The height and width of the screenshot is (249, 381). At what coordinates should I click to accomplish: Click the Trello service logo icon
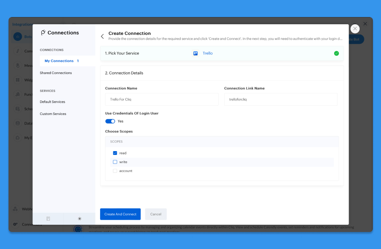coord(196,53)
